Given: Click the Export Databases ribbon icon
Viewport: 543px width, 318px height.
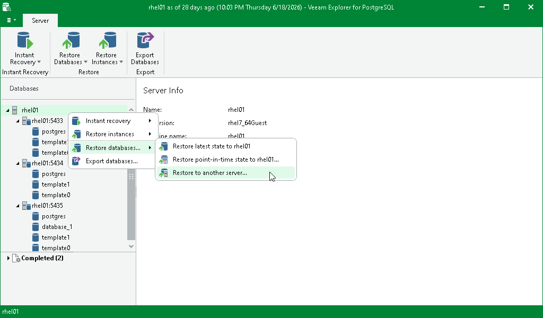Looking at the screenshot, I should 145,40.
